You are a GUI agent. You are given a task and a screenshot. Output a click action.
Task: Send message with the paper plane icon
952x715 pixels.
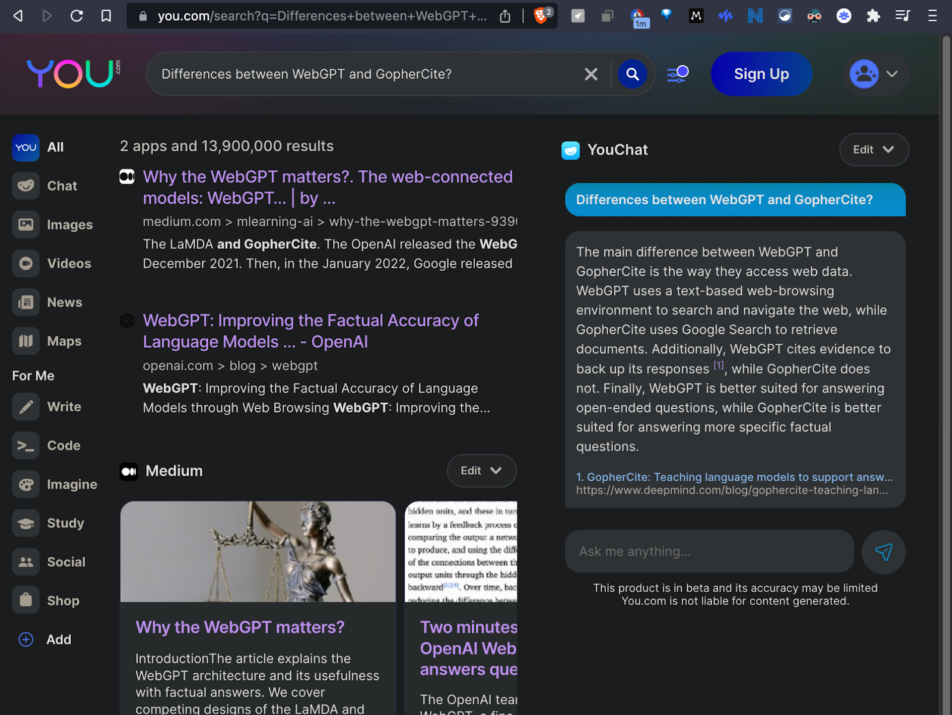884,552
